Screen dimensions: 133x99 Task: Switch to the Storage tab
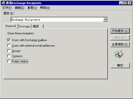click(x=24, y=26)
